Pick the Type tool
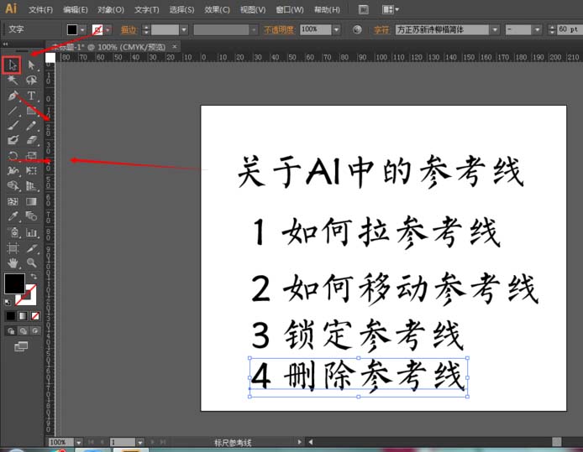Viewport: 583px width, 452px height. click(x=31, y=96)
